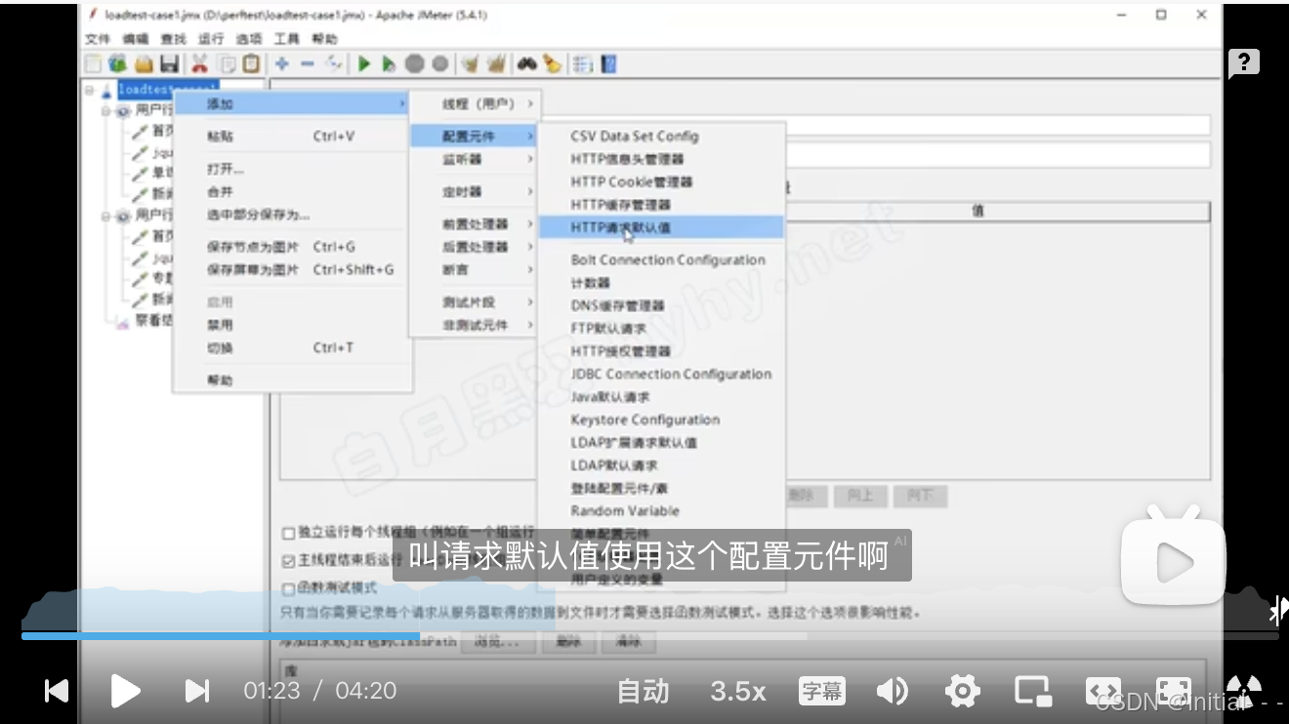Toggle the 字幕 subtitles button
Image resolution: width=1289 pixels, height=724 pixels.
point(821,691)
